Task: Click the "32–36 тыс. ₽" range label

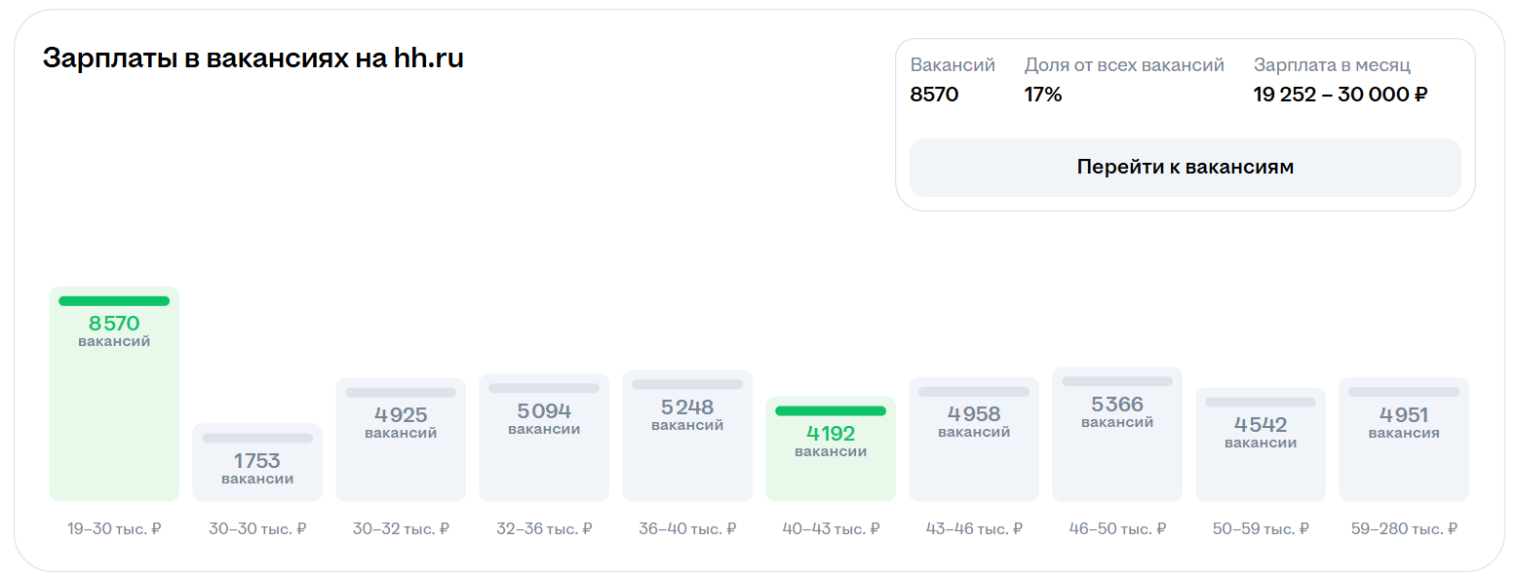Action: 544,529
